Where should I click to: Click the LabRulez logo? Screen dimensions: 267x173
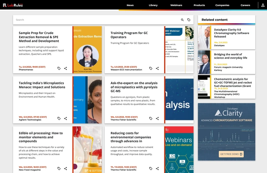click(x=13, y=5)
